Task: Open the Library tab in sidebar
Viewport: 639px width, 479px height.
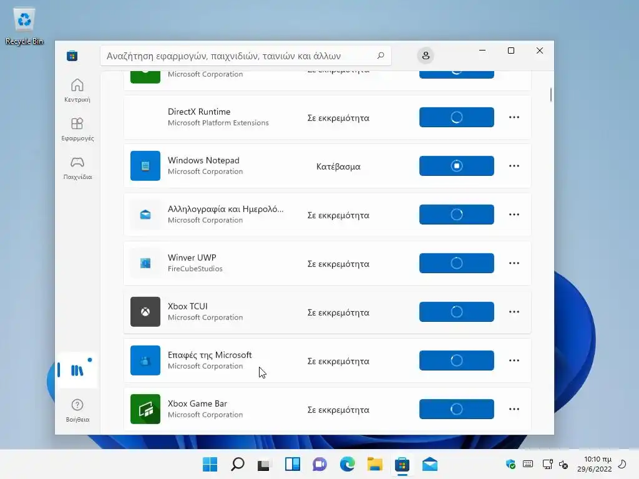Action: coord(77,370)
